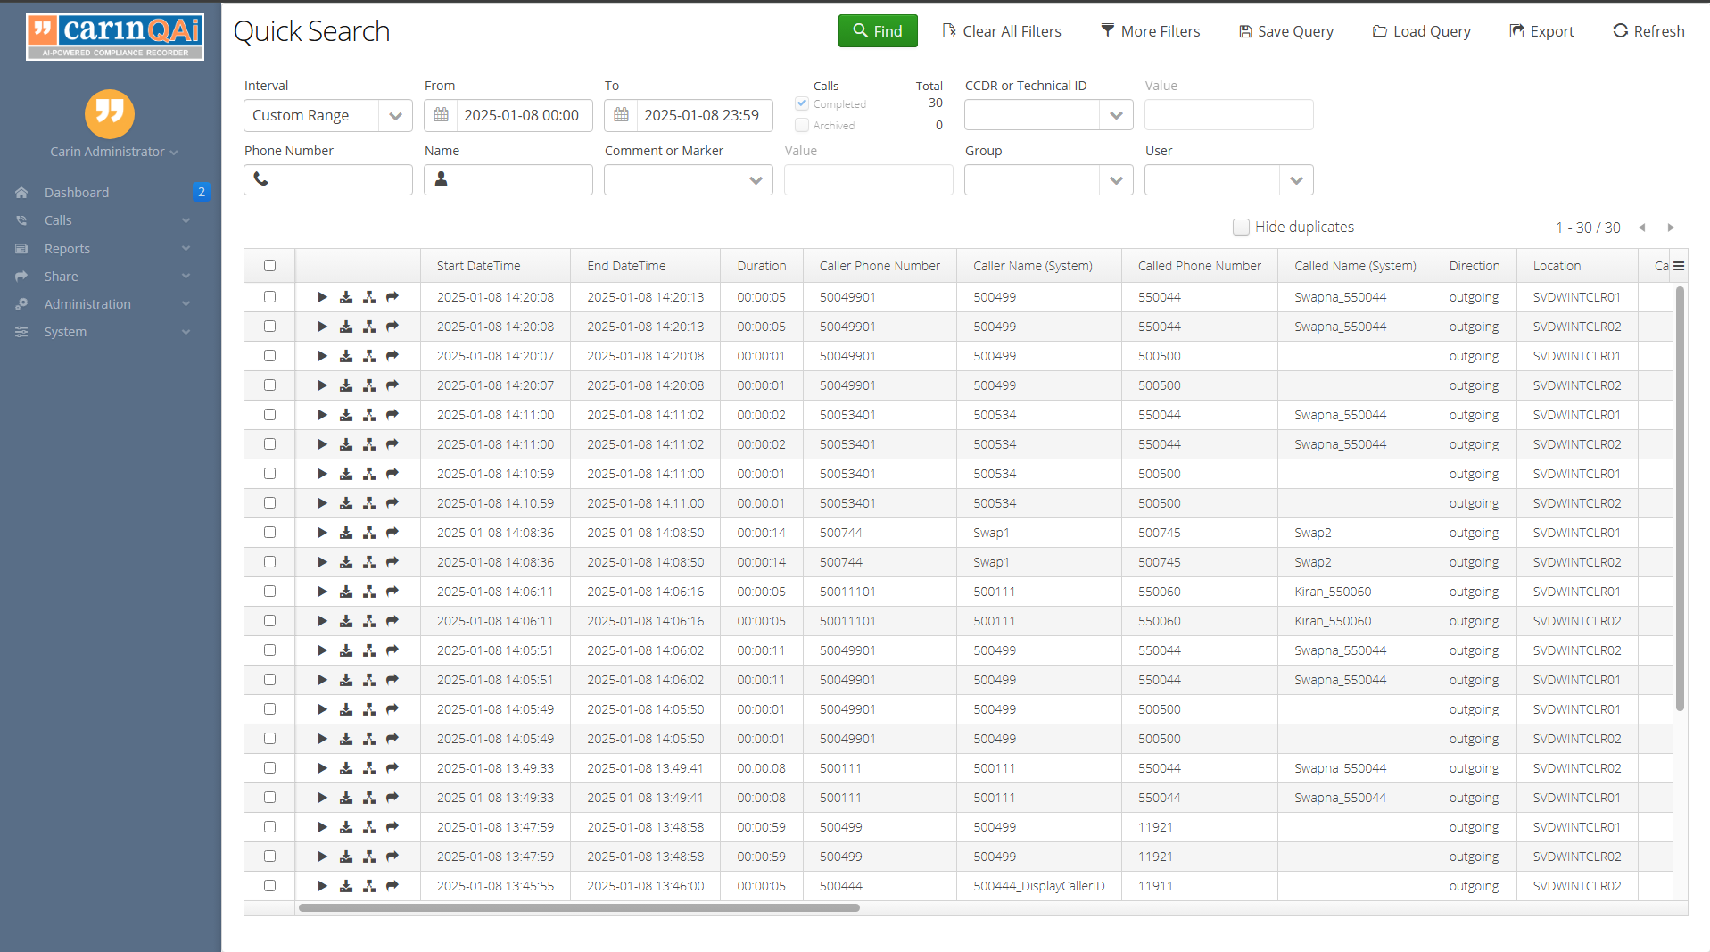Click the horizontal table scrollbar
This screenshot has width=1710, height=952.
click(579, 908)
